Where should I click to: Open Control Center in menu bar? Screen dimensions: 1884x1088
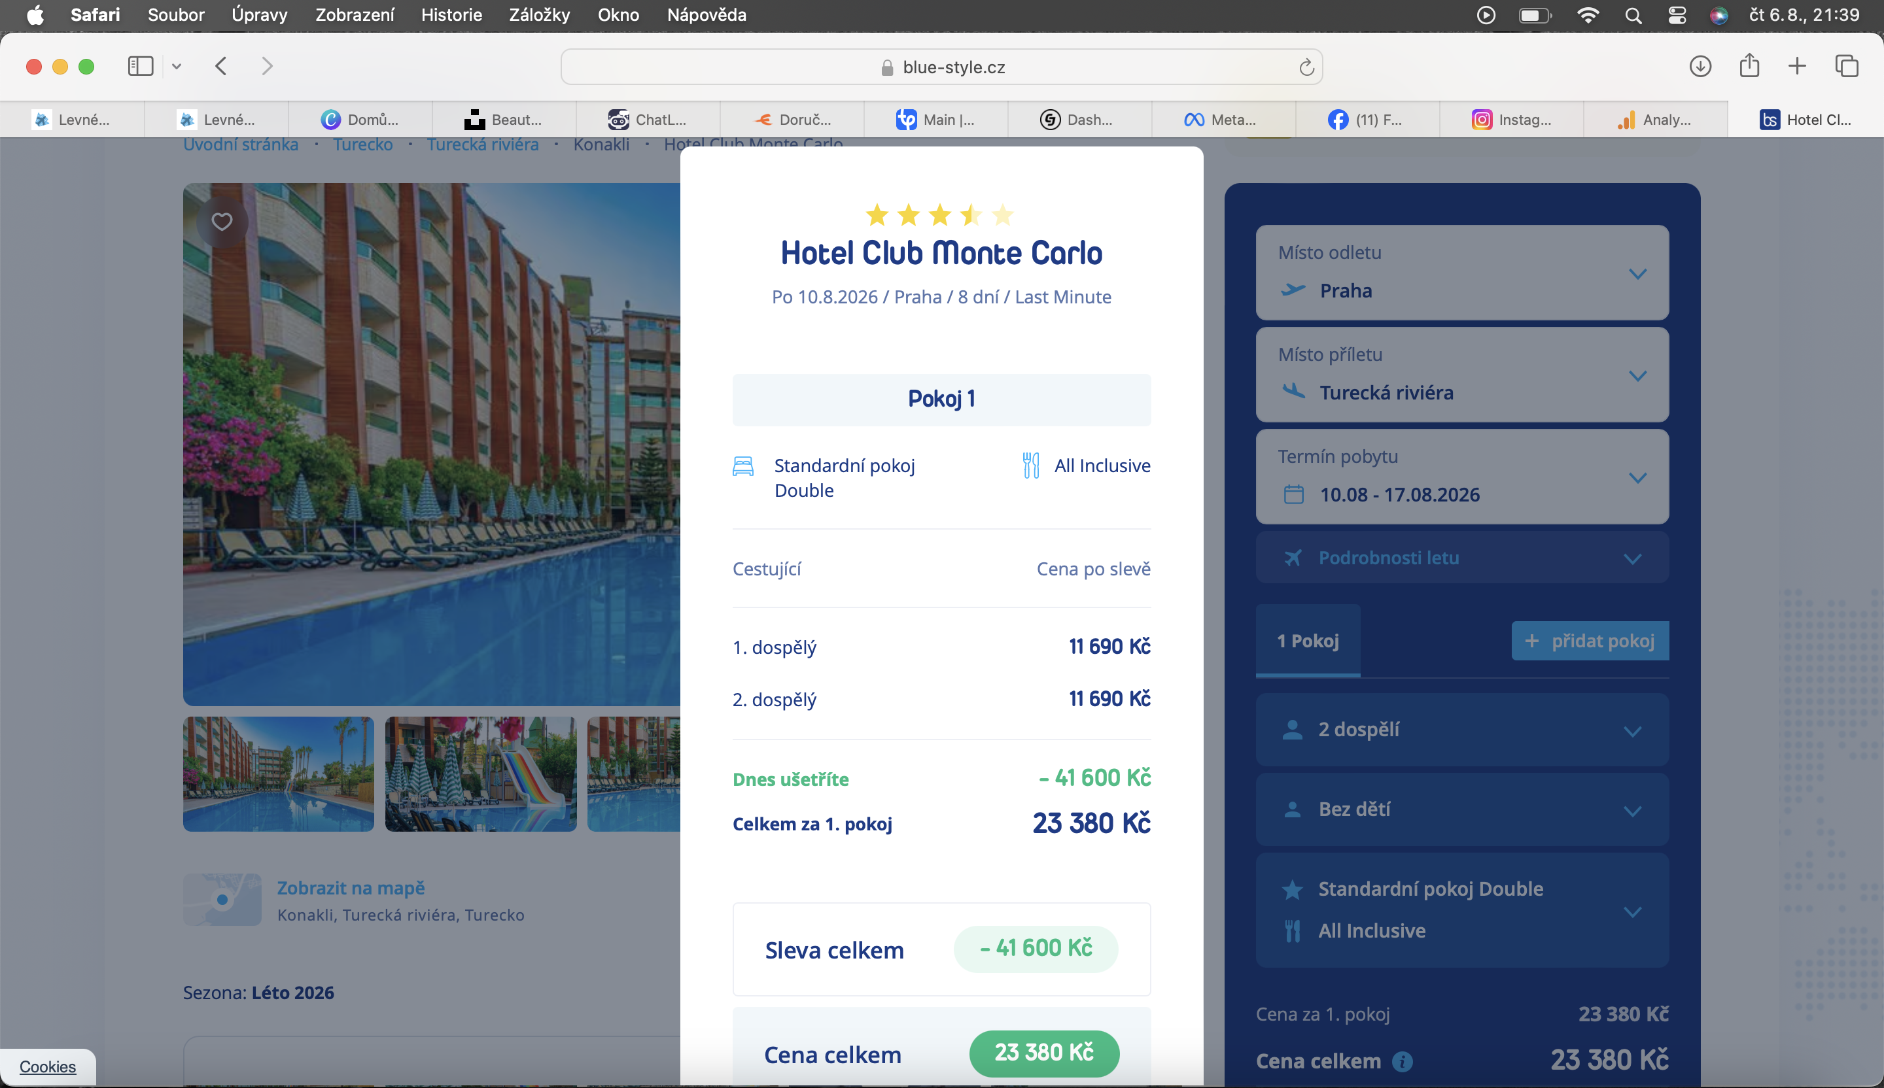coord(1677,16)
